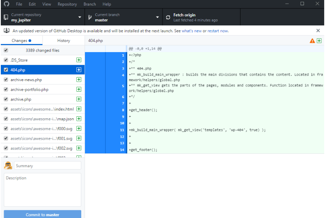Open the Current branch dropdown arrow
The width and height of the screenshot is (325, 218).
(x=158, y=17)
